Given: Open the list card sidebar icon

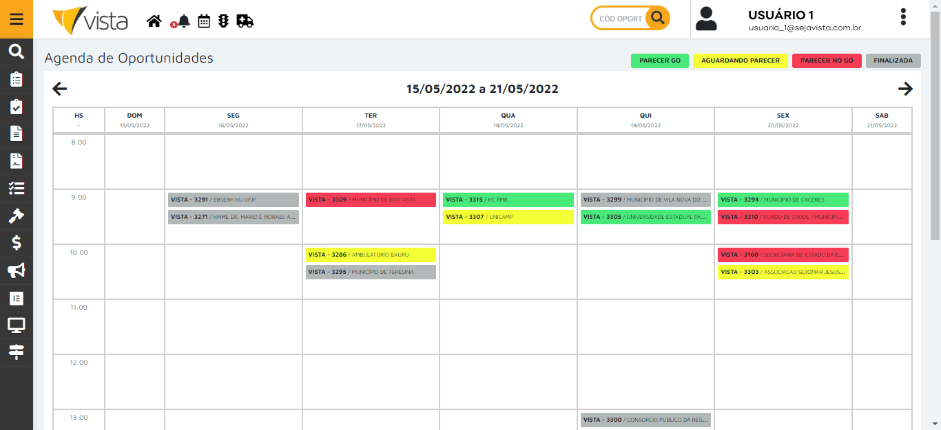Looking at the screenshot, I should 17,298.
